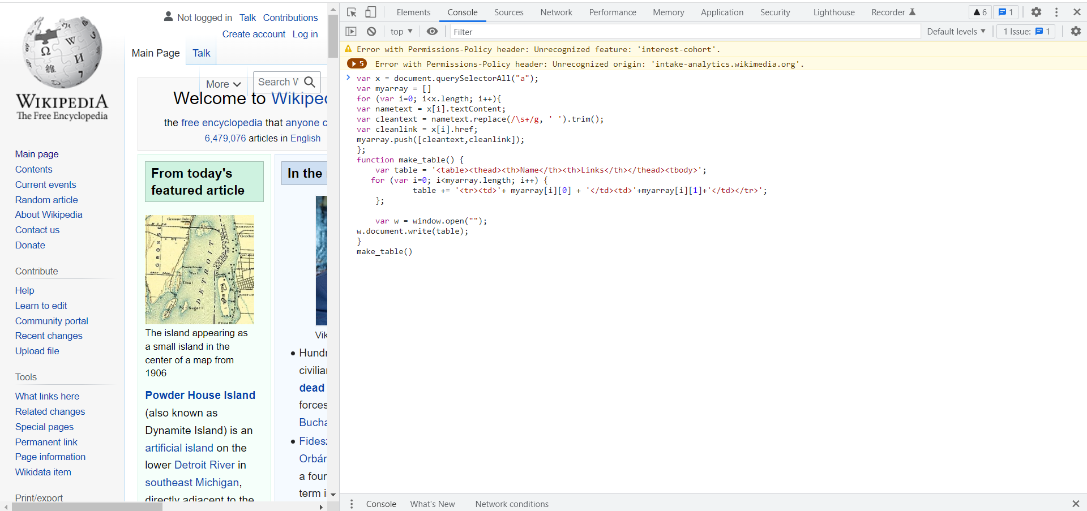Click the warnings count badge showing 6
Viewport: 1087px width, 511px height.
980,12
